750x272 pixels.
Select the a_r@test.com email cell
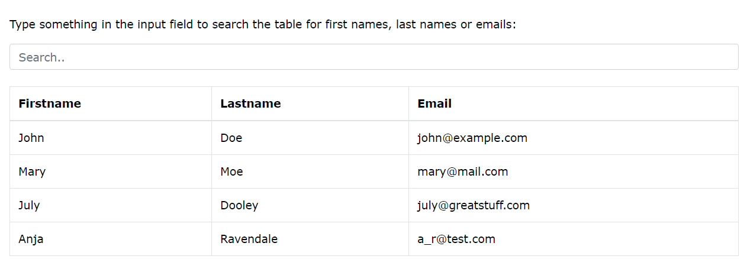(x=456, y=239)
